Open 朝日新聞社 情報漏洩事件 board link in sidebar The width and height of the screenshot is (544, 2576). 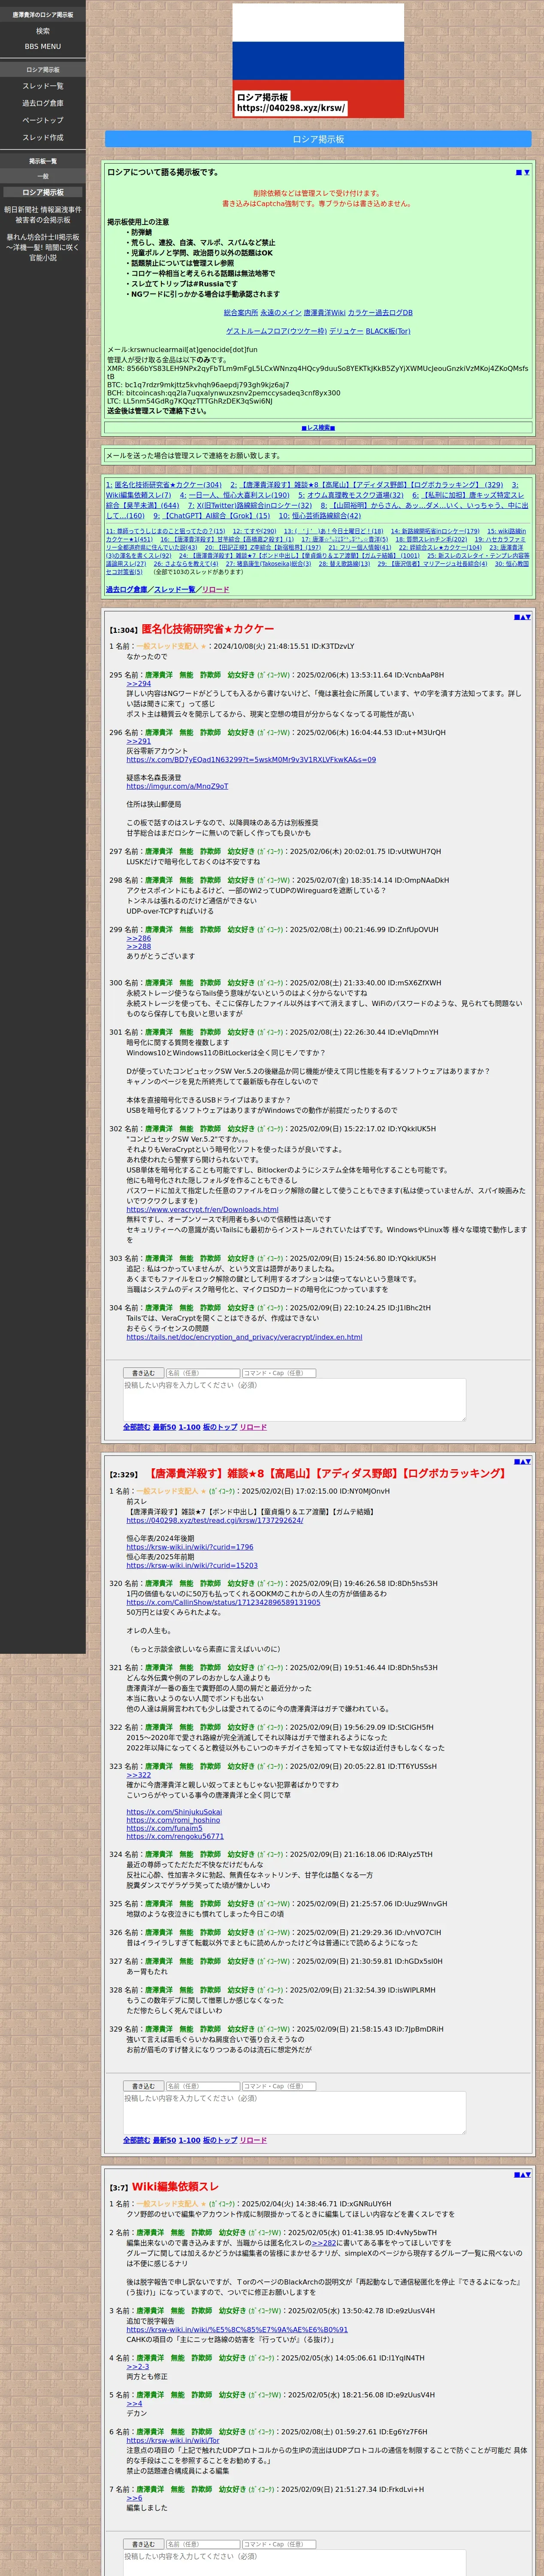tap(43, 215)
